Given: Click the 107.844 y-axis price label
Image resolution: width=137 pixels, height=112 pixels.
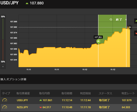Looking at the screenshot, I should pyautogui.click(x=14, y=60).
